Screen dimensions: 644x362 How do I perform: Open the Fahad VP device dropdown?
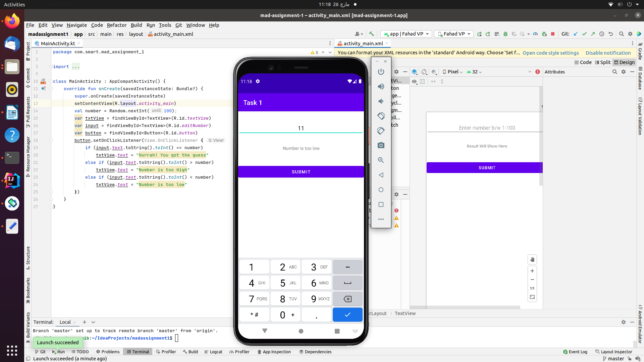pyautogui.click(x=454, y=34)
